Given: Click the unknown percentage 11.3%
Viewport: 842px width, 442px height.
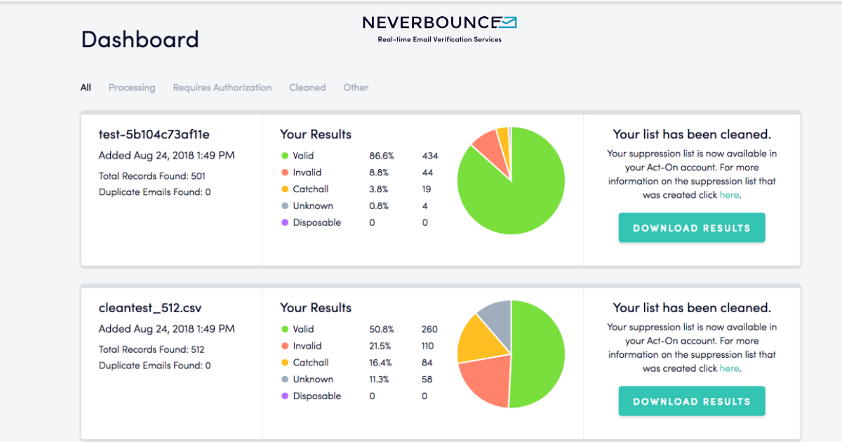Looking at the screenshot, I should [380, 380].
